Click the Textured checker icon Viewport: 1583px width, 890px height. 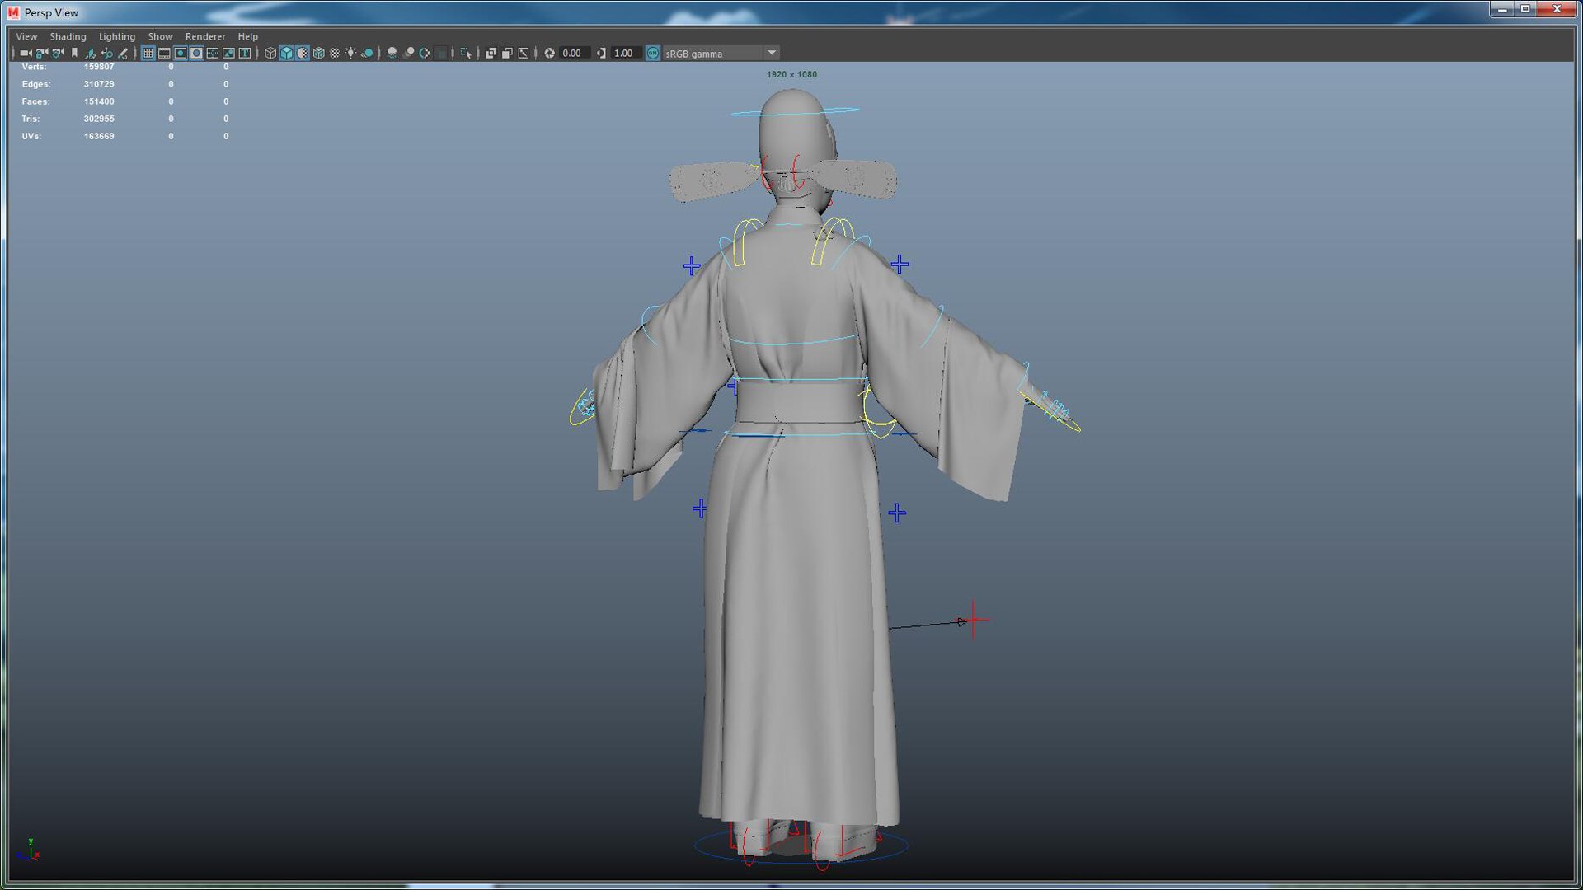[x=335, y=53]
